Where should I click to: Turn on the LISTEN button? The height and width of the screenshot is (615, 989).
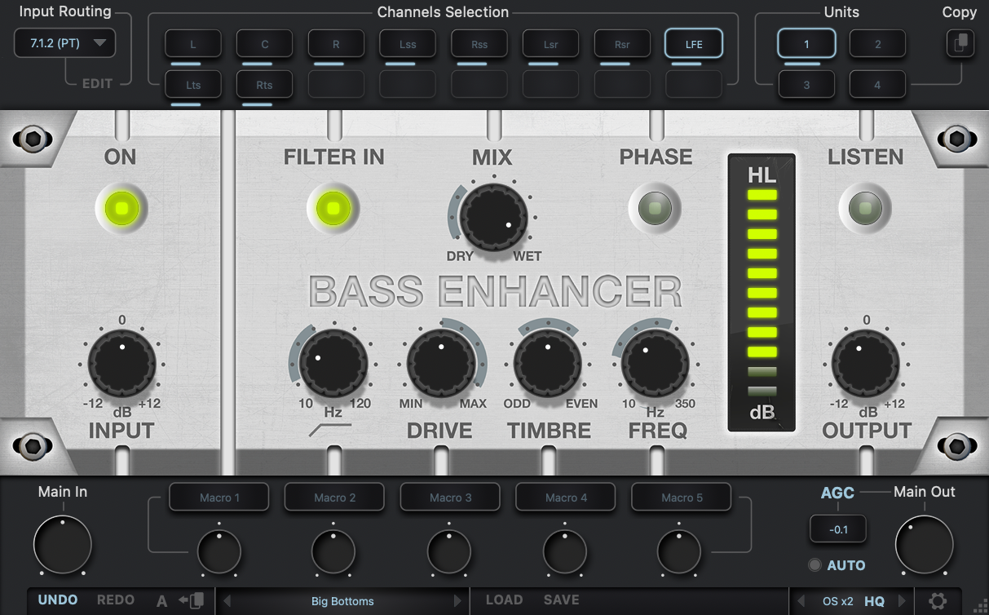coord(864,209)
